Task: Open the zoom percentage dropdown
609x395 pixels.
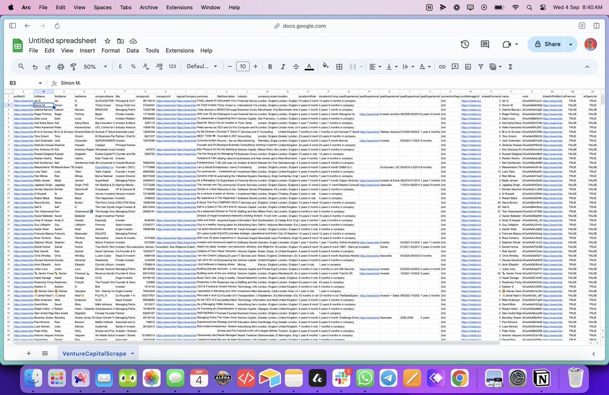Action: tap(93, 66)
